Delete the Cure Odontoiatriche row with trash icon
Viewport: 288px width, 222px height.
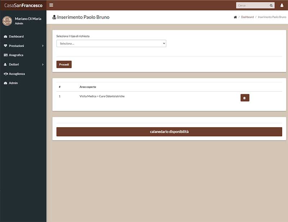coord(245,98)
